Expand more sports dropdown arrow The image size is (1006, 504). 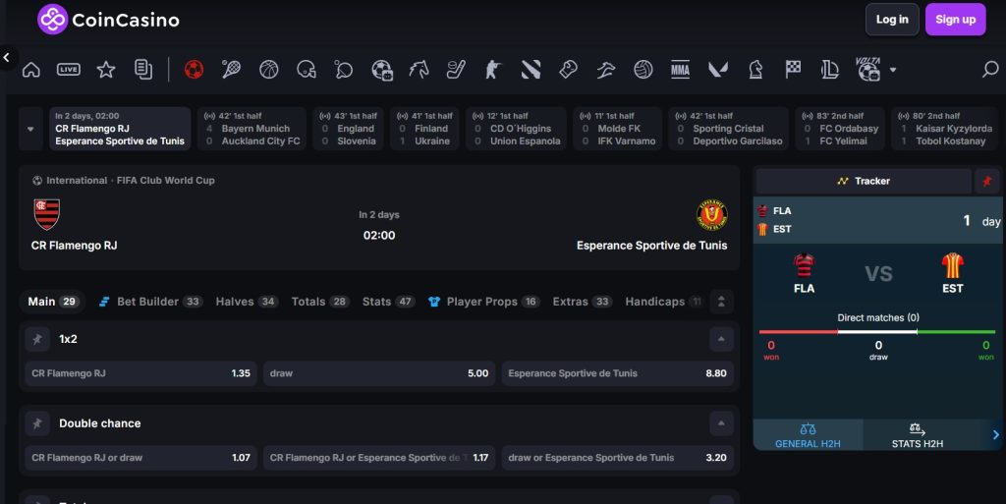tap(892, 70)
